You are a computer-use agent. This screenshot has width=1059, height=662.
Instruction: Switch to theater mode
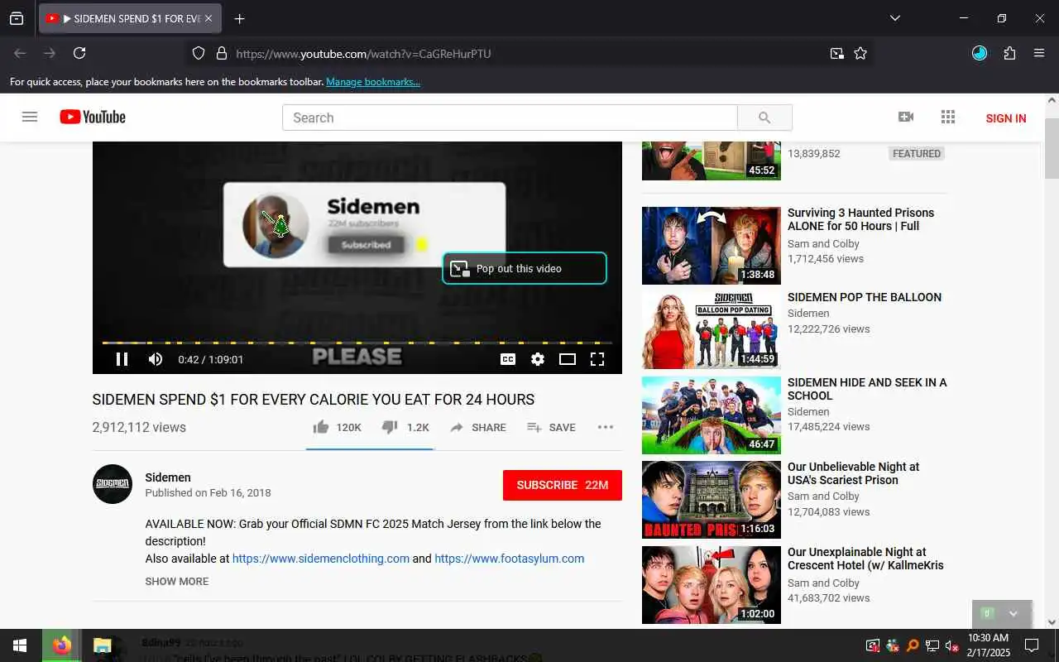(568, 359)
